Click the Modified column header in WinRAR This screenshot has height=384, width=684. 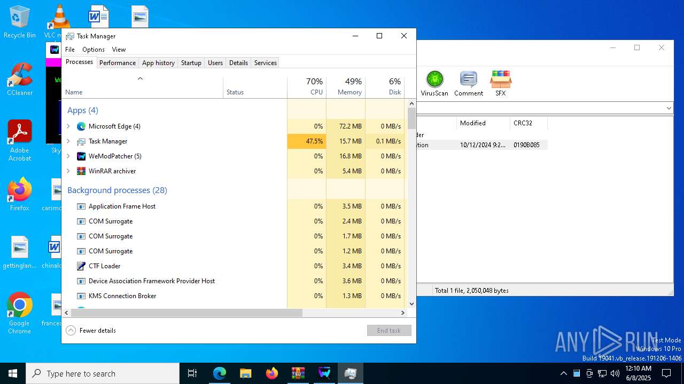[483, 123]
